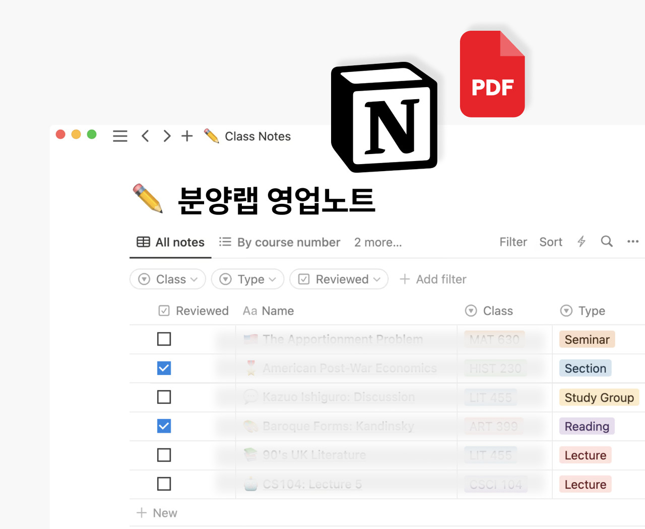
Task: Check Reviewed for 90's UK Literature
Action: 164,455
